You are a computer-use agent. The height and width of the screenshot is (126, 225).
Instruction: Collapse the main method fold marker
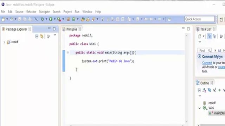coord(68,52)
